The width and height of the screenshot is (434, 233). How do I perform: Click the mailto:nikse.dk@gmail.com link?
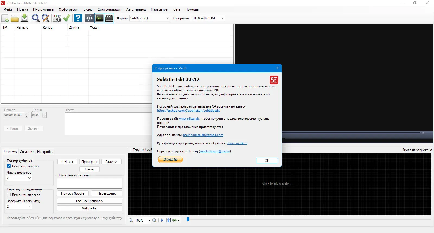[203, 135]
